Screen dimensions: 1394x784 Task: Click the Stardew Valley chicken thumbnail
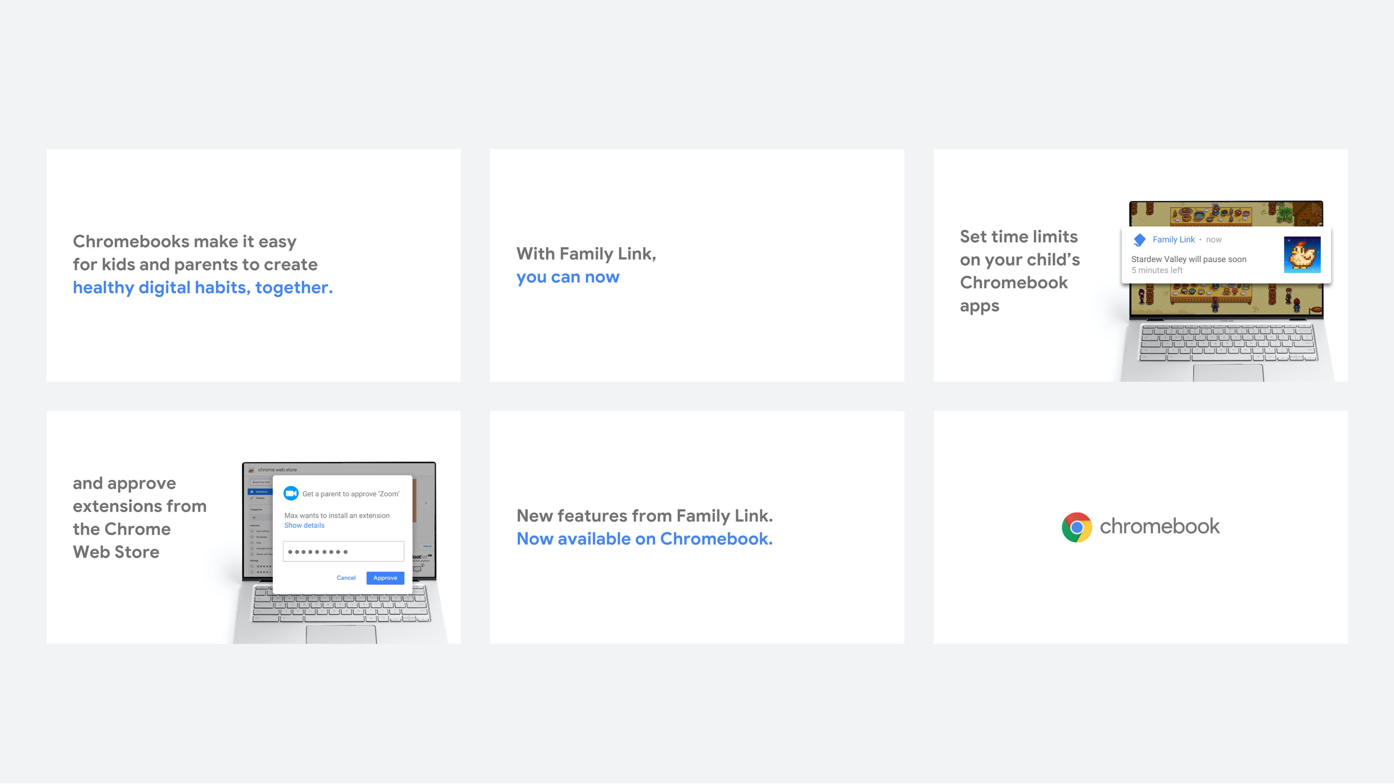(1302, 255)
